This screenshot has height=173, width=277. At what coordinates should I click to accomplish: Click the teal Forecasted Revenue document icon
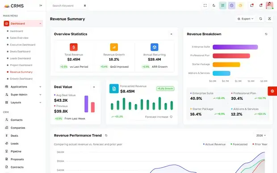coord(114,89)
